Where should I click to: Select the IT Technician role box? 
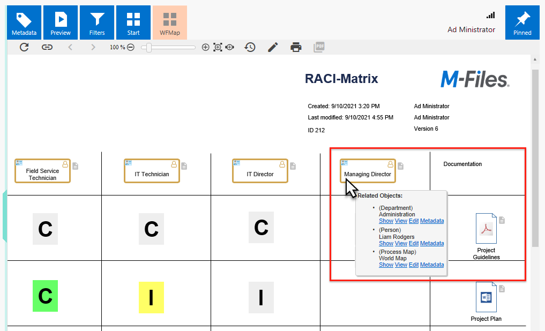pyautogui.click(x=152, y=171)
